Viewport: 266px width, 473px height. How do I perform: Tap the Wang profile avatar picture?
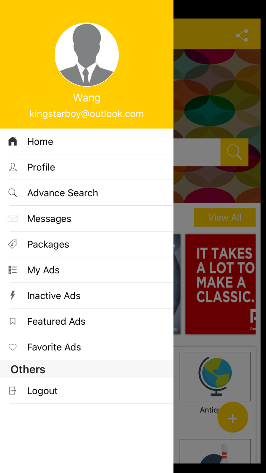click(x=87, y=55)
